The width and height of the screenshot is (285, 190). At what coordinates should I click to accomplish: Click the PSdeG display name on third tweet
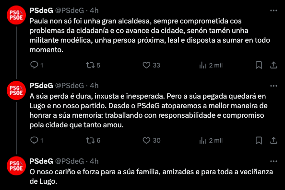pos(41,161)
